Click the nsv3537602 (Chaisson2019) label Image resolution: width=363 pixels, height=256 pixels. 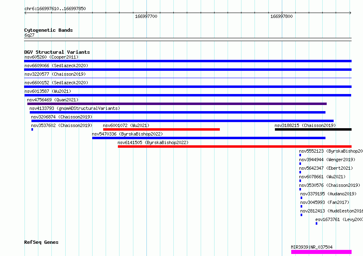coord(62,125)
